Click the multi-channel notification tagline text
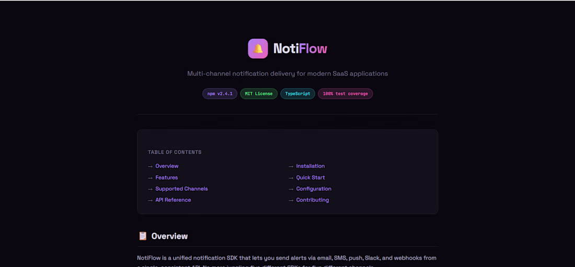575x267 pixels. [287, 74]
